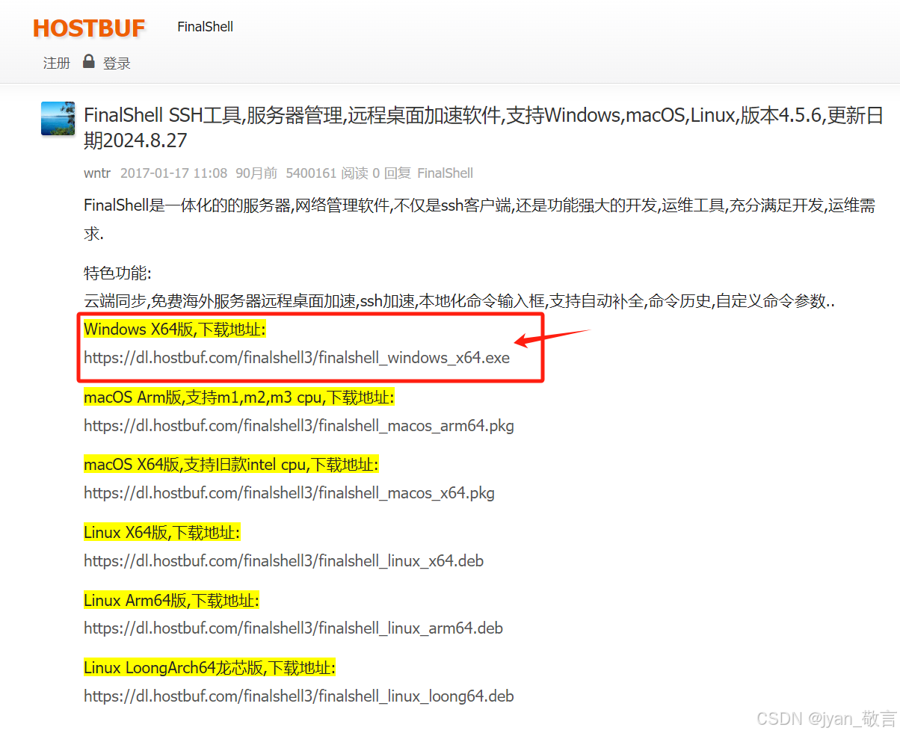
Task: Open the 登录 login link
Action: [x=117, y=64]
